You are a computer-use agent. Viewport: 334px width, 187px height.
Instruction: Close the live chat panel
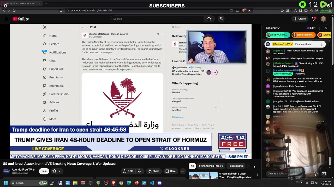point(326,28)
